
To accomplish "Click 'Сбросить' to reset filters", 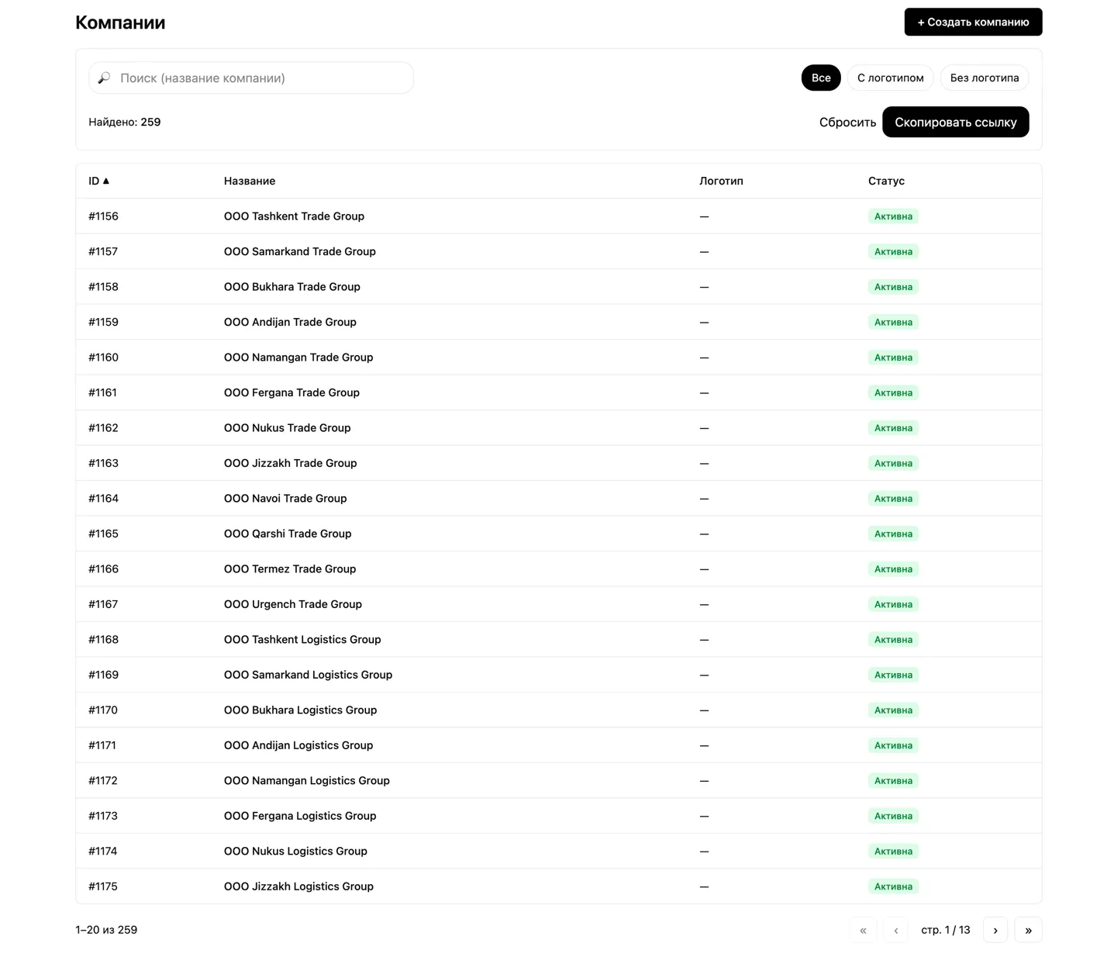I will [x=847, y=123].
